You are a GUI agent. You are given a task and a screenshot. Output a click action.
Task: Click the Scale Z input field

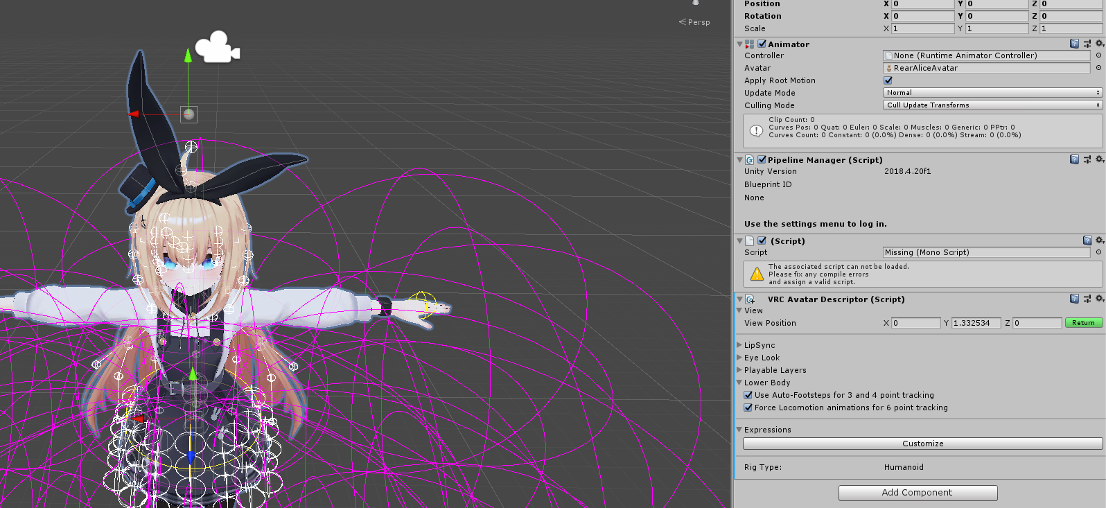click(x=1071, y=28)
